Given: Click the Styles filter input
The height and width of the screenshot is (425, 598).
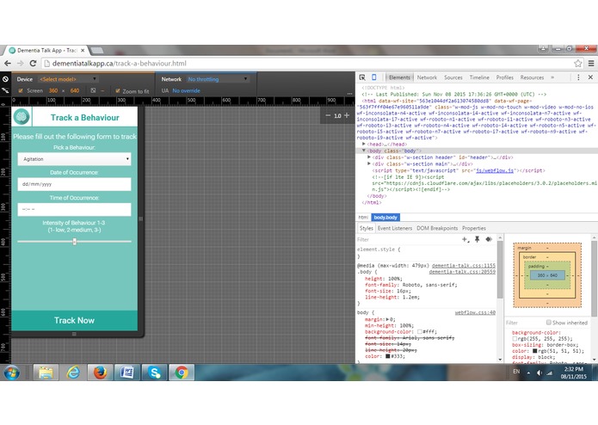Looking at the screenshot, I should 408,239.
